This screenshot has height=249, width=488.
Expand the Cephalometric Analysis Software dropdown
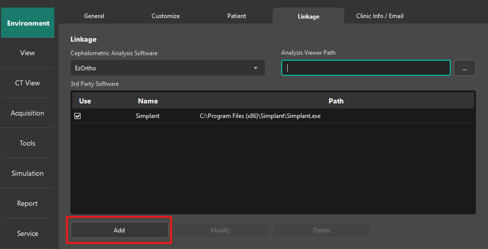pyautogui.click(x=168, y=68)
